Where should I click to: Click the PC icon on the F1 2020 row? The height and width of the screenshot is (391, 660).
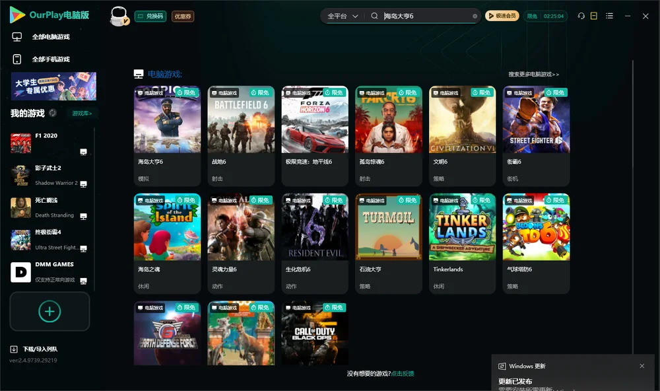coord(83,152)
